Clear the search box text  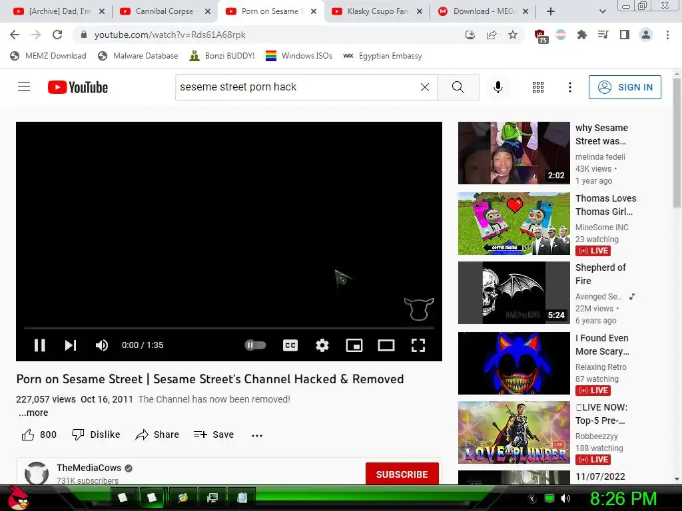coord(425,87)
